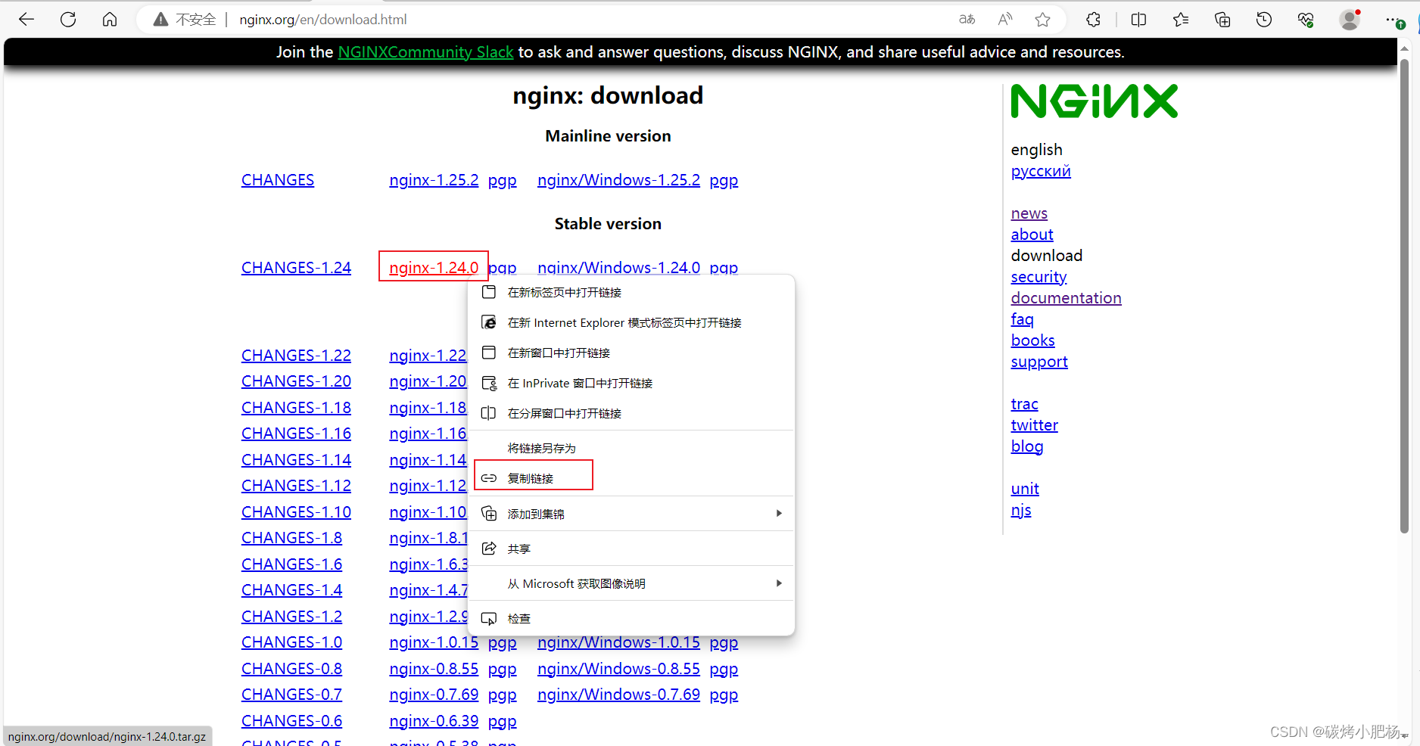Open the news sidebar link
This screenshot has width=1420, height=746.
(1029, 213)
